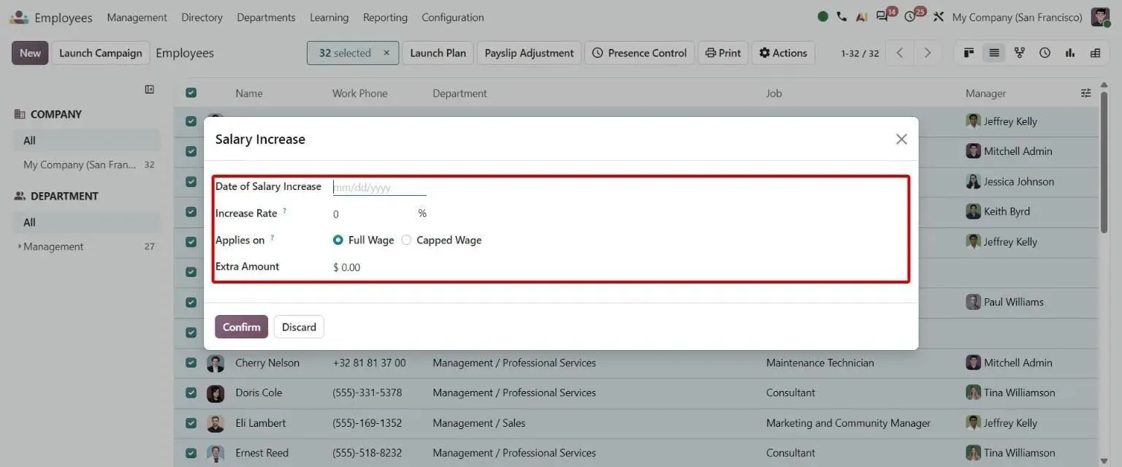Screen dimensions: 1122x467
Task: Show help tooltip for Applies on
Action: pyautogui.click(x=272, y=238)
